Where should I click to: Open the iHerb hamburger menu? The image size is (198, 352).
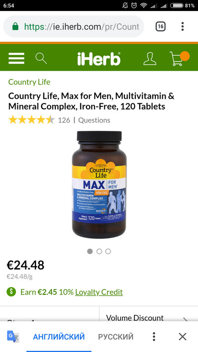tap(16, 59)
